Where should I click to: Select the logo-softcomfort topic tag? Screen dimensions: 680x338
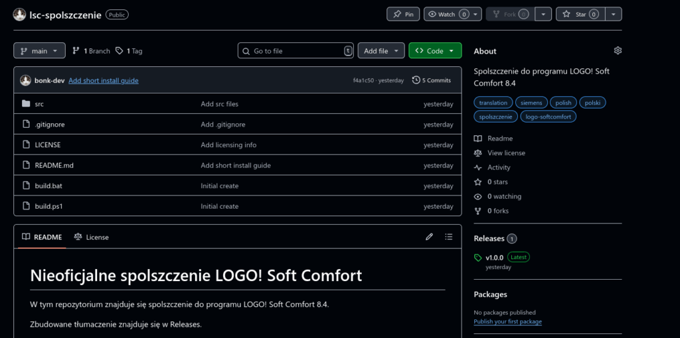pos(548,117)
